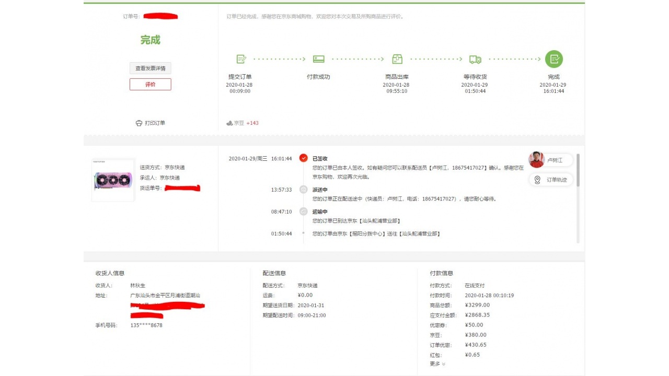The width and height of the screenshot is (669, 376).
Task: Click the 付款成功 step label
Action: pyautogui.click(x=318, y=77)
